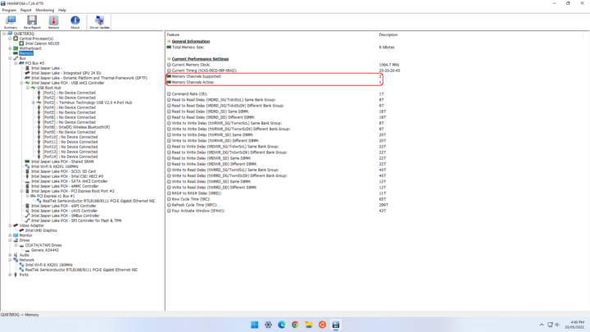The image size is (590, 332).
Task: Click the HWiNFO icon in the taskbar
Action: [x=336, y=325]
